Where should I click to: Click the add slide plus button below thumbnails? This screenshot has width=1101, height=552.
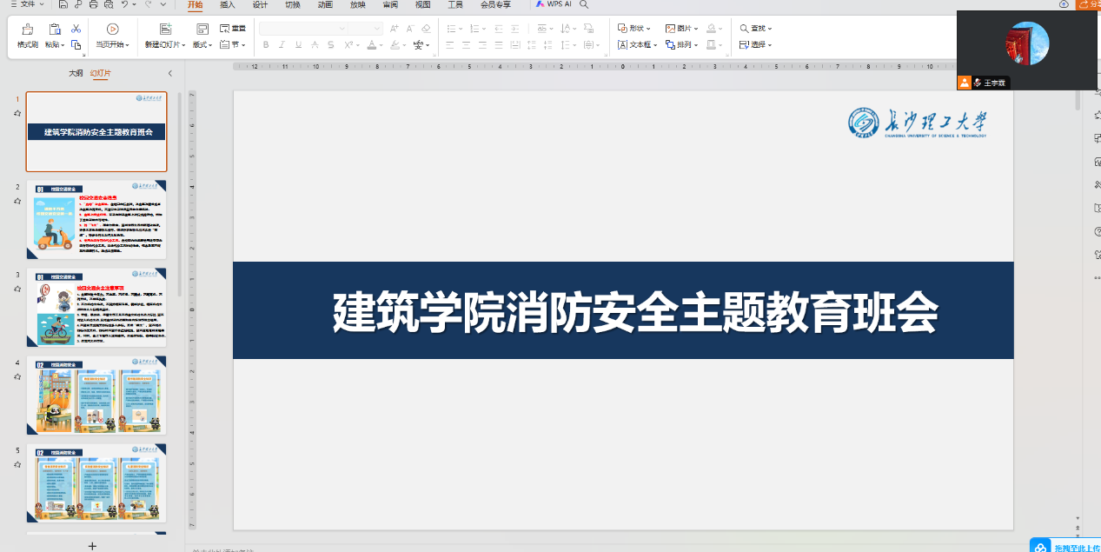92,545
